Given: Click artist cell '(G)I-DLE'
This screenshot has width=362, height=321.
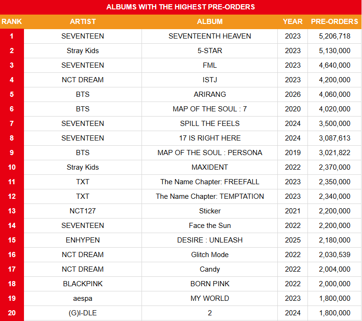Looking at the screenshot, I should point(83,313).
